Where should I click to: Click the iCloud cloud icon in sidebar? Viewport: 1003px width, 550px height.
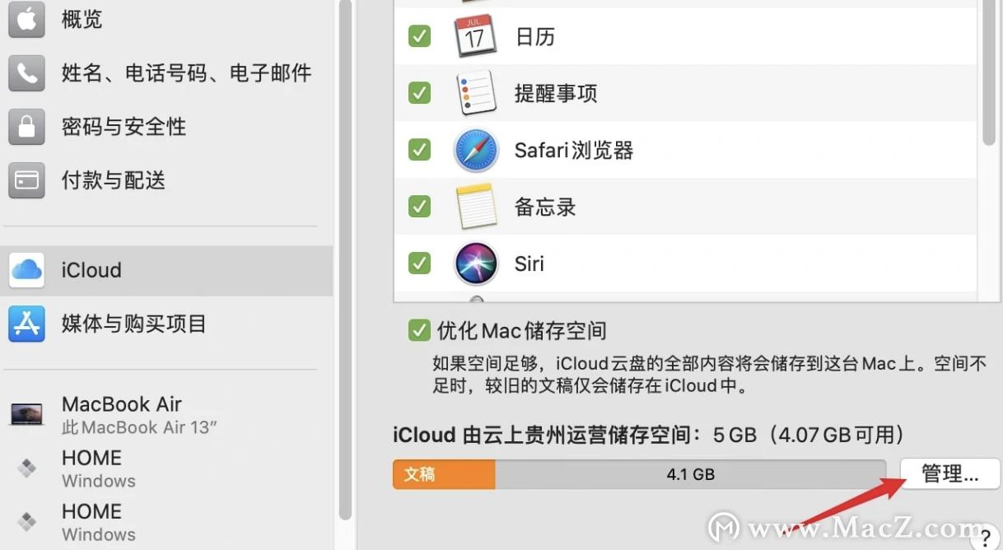pos(26,270)
